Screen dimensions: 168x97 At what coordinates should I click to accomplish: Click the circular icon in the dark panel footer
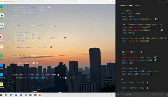pyautogui.click(x=122, y=95)
